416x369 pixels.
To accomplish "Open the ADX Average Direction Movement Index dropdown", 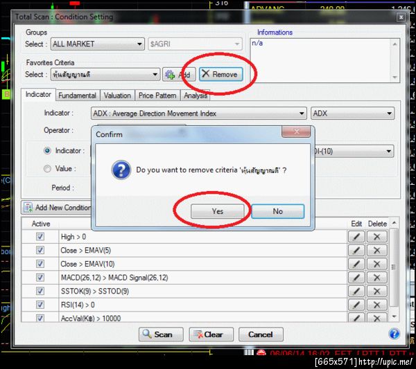I will 199,114.
